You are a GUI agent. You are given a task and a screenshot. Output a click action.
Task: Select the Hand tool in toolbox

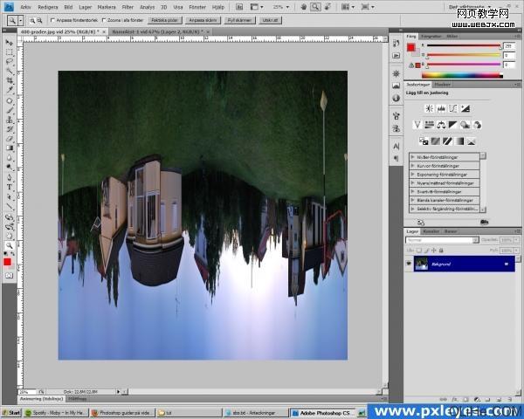click(9, 237)
